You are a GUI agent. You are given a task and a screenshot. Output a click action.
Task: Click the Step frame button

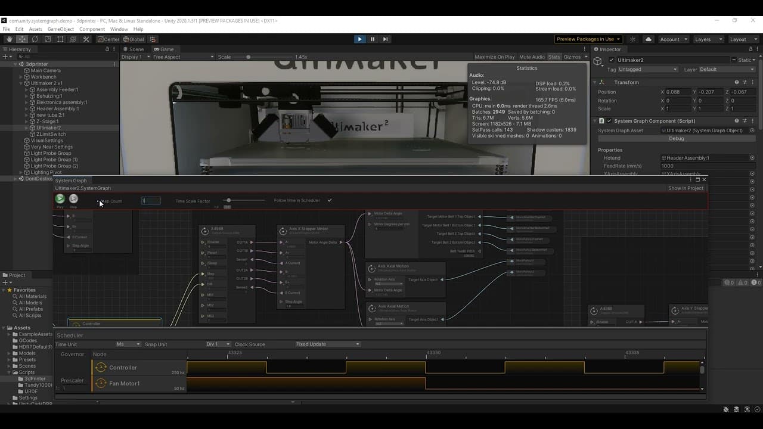click(x=385, y=39)
